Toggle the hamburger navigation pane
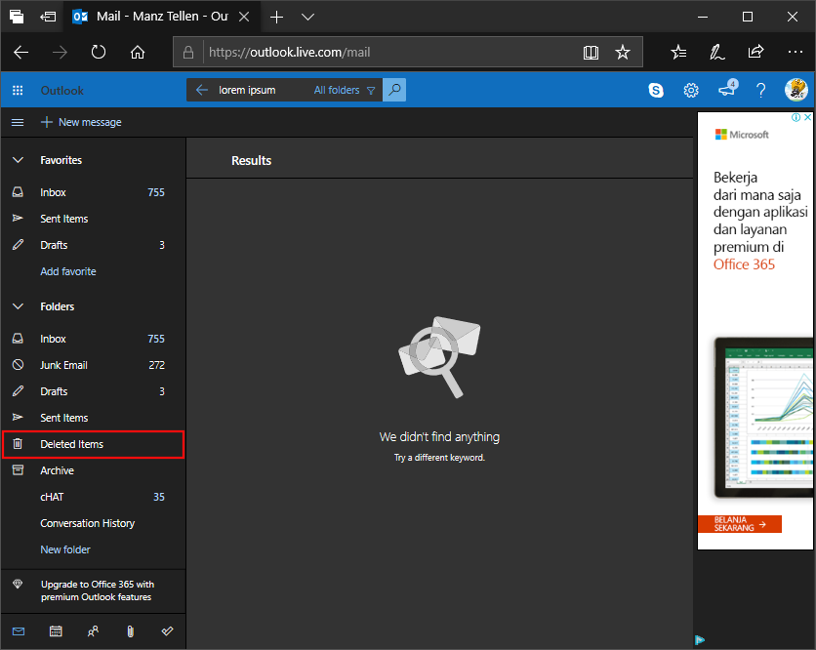 [x=18, y=122]
